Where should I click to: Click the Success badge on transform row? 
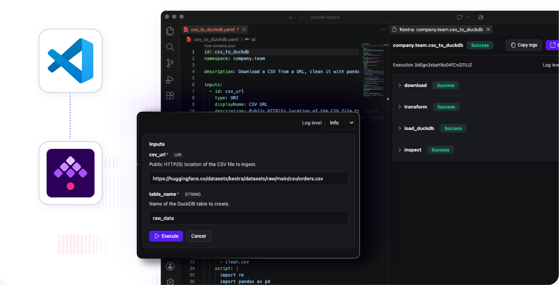pos(446,107)
